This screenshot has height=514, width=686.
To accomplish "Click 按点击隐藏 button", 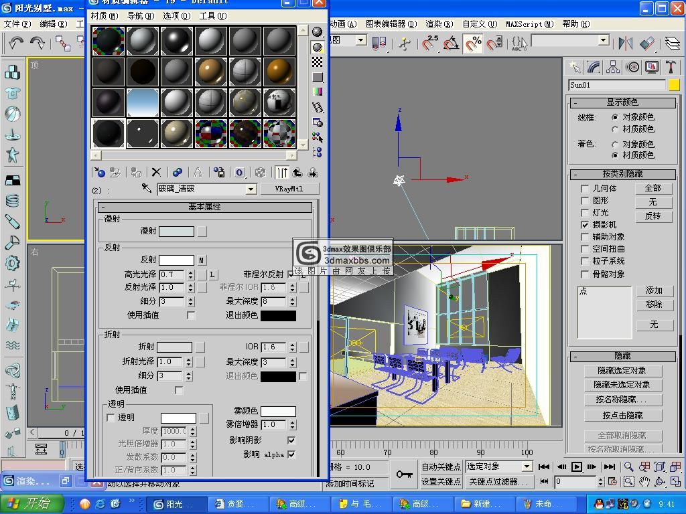I will click(623, 415).
